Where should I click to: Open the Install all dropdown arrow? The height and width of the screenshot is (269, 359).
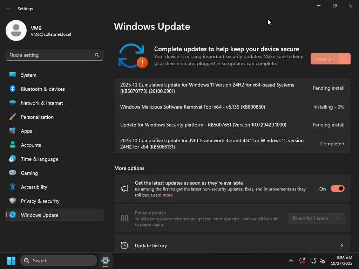344,59
